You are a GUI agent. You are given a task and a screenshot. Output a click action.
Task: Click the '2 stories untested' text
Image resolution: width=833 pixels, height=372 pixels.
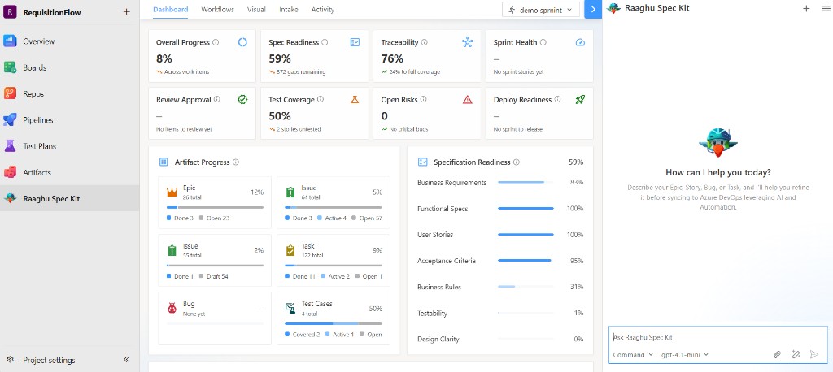(x=299, y=129)
